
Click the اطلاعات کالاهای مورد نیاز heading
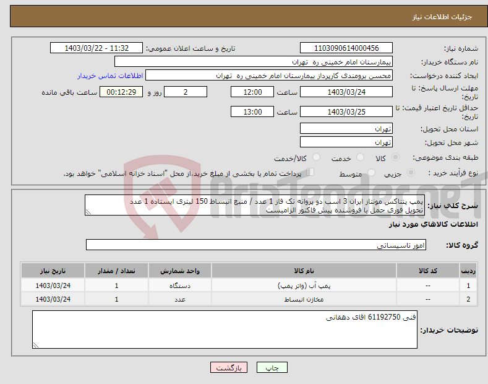coord(433,224)
